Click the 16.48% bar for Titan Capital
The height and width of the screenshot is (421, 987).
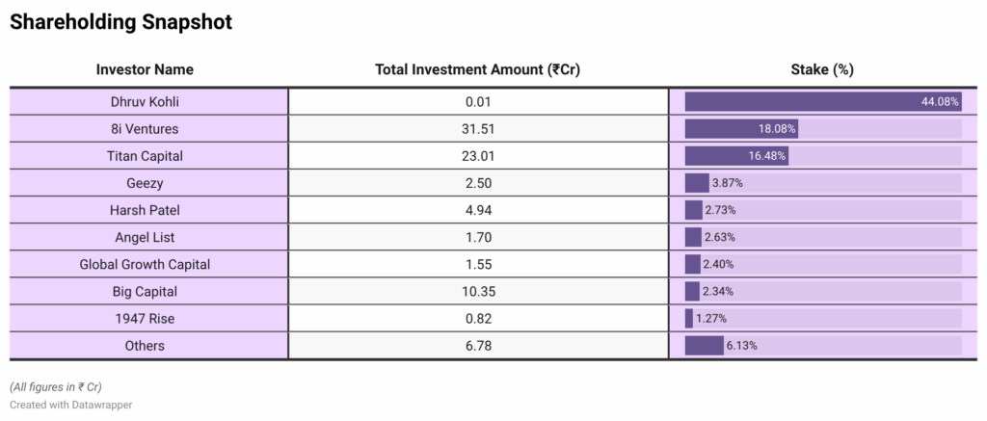(x=736, y=155)
